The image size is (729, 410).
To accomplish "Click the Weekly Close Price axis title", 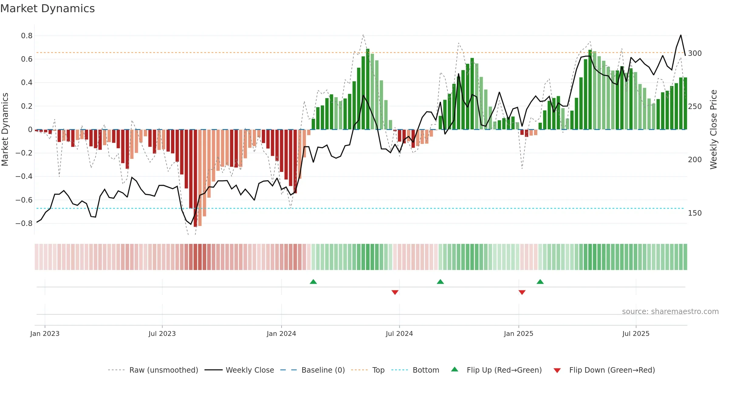I will [x=714, y=129].
